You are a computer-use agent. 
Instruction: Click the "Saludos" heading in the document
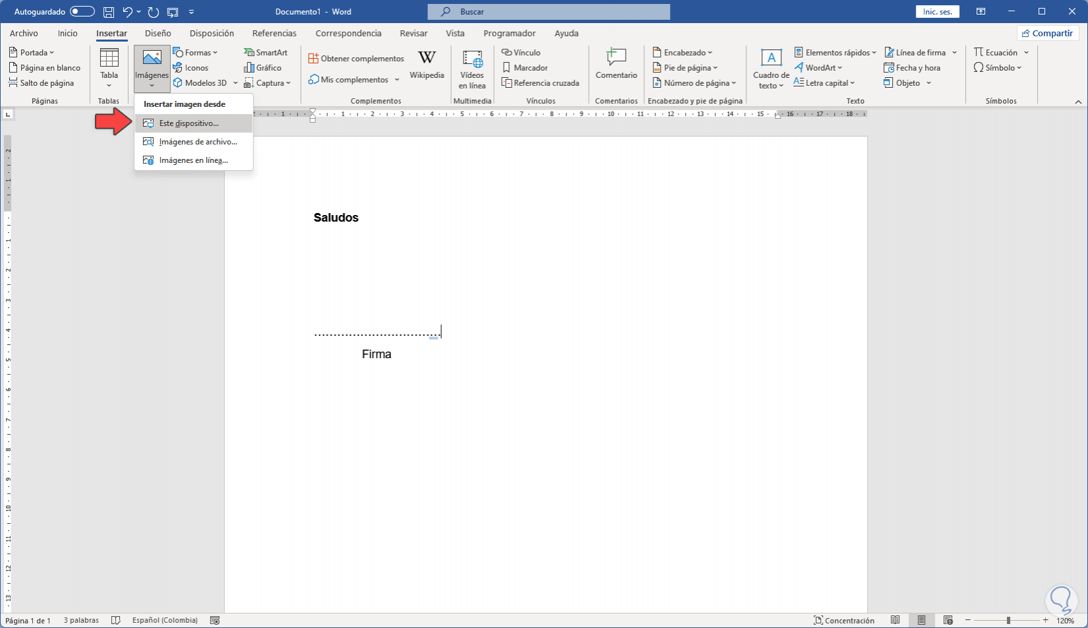point(336,218)
